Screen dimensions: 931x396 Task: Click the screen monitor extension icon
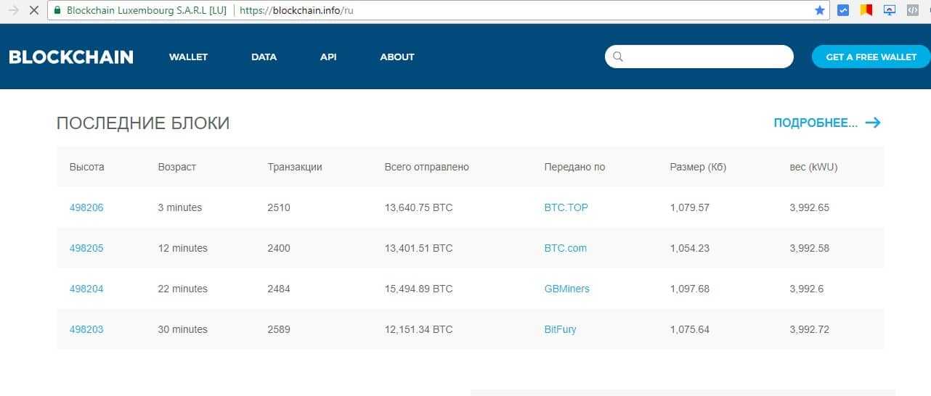(890, 11)
